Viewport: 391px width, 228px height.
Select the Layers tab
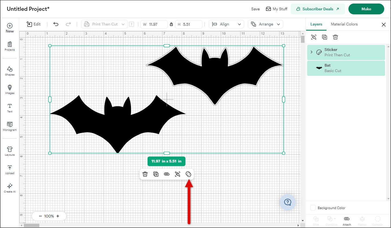(316, 24)
